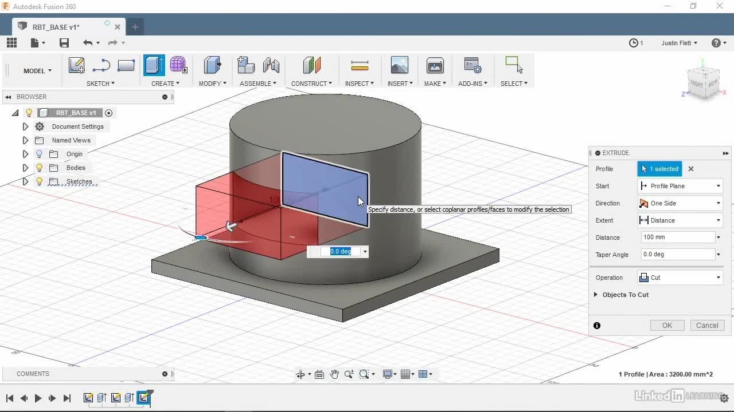734x412 pixels.
Task: Click the Press Pull modify icon
Action: (212, 65)
